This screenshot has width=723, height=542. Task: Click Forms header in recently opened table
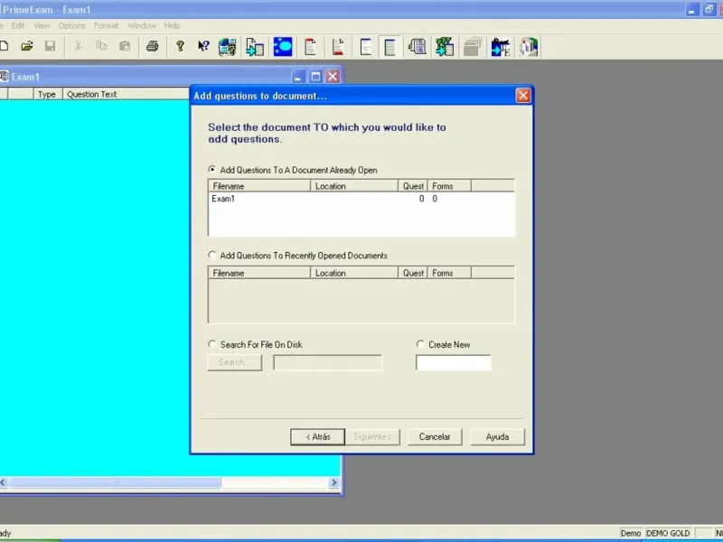tap(449, 273)
